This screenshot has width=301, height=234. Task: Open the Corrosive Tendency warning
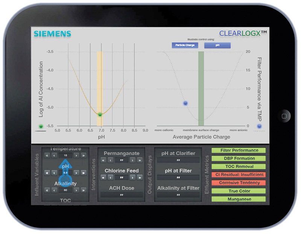tap(239, 183)
